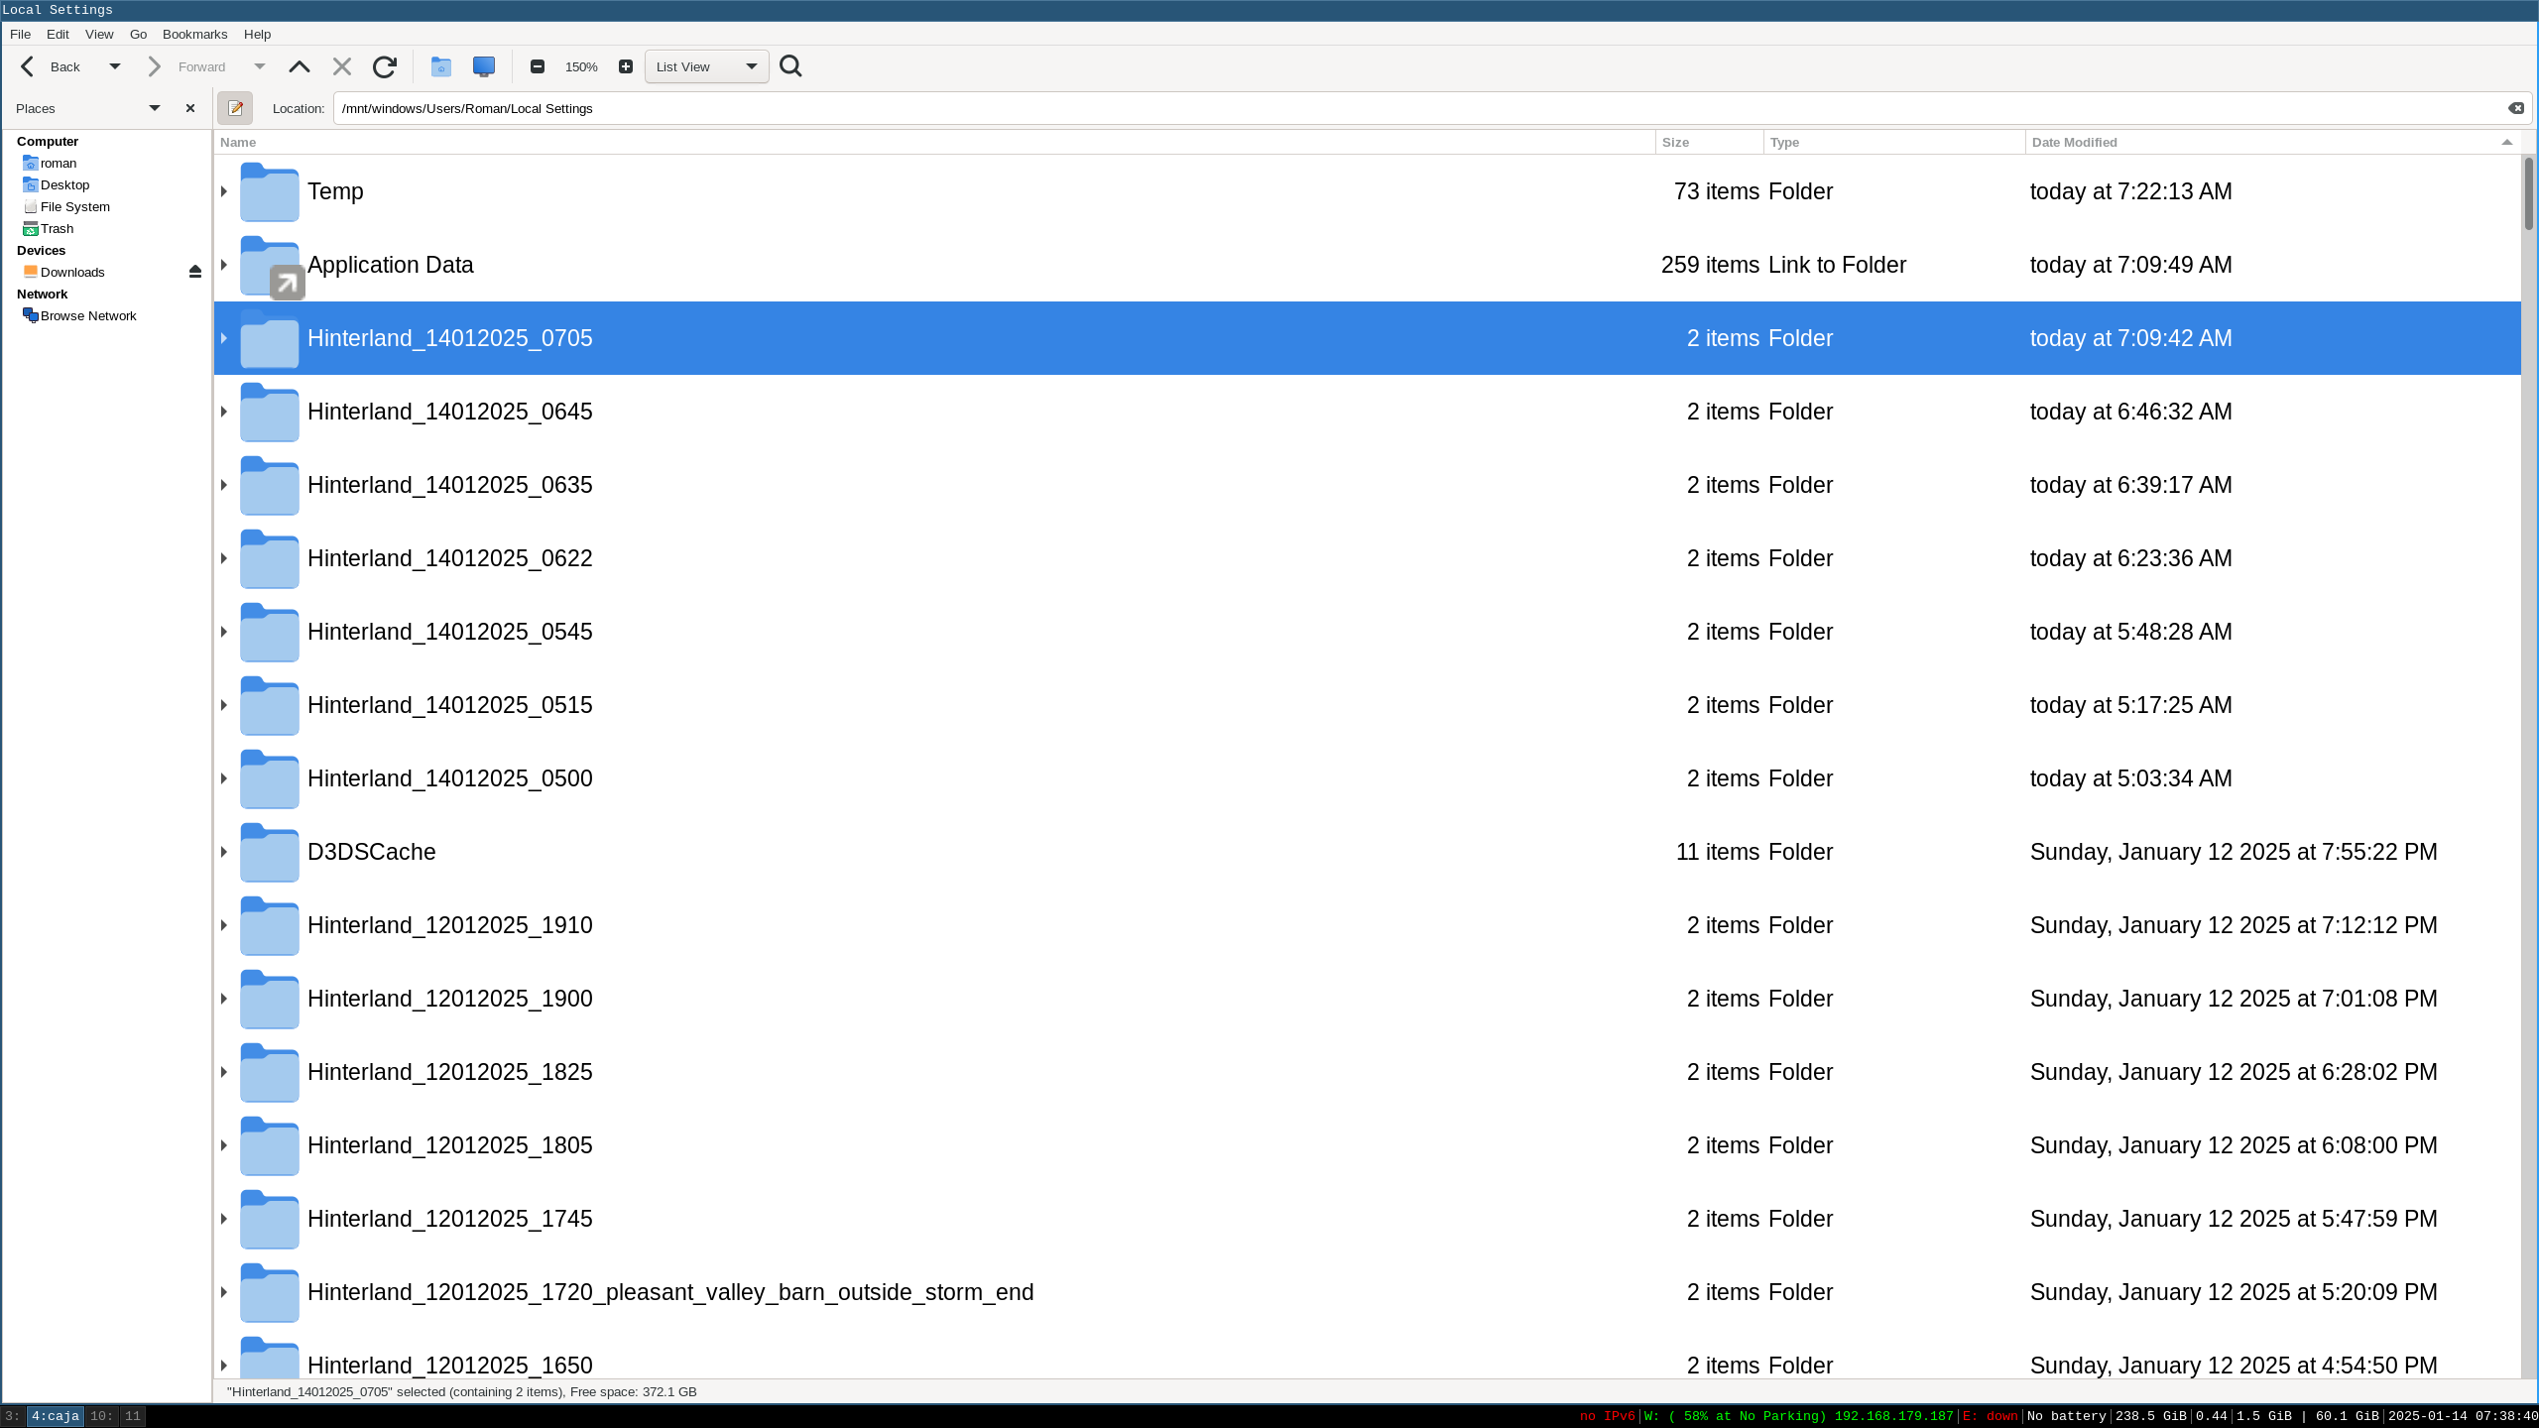
Task: Open the Forward history dropdown arrow
Action: tap(260, 66)
